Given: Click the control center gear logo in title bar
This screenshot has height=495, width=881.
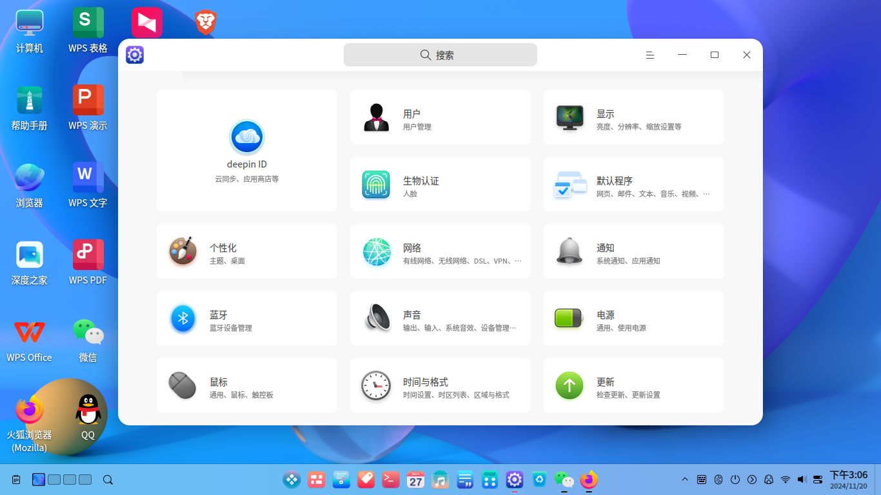Looking at the screenshot, I should pyautogui.click(x=135, y=55).
